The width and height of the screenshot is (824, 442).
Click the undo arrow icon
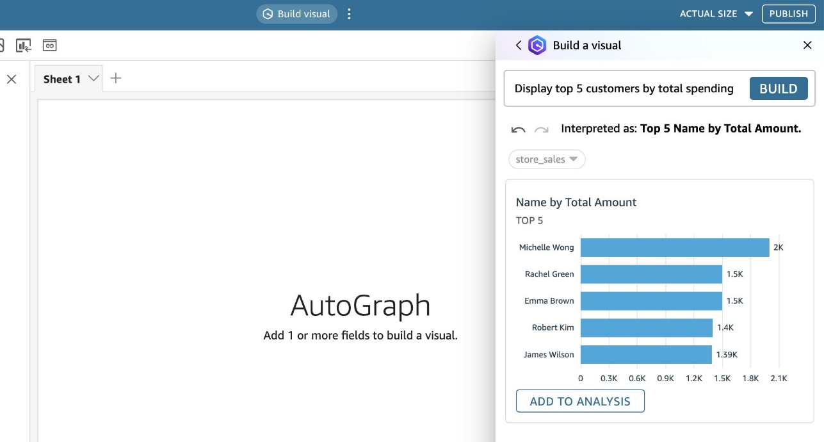pyautogui.click(x=519, y=129)
